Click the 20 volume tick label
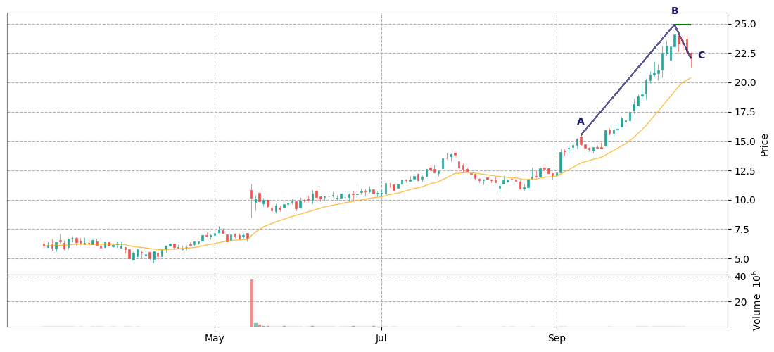The height and width of the screenshot is (352, 774). [740, 302]
